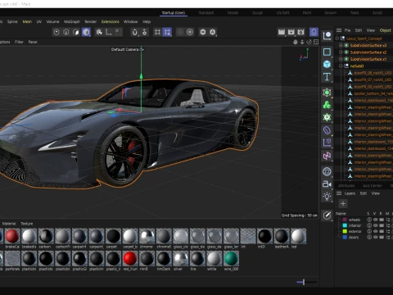Click the highlighted Model mode icon

pos(86,32)
